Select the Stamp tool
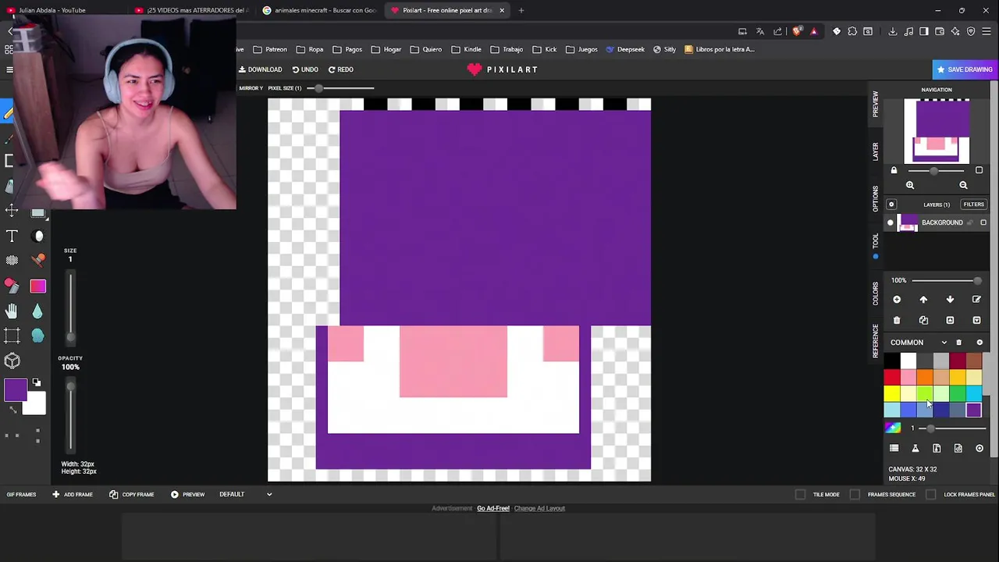Viewport: 999px width, 562px height. point(38,260)
